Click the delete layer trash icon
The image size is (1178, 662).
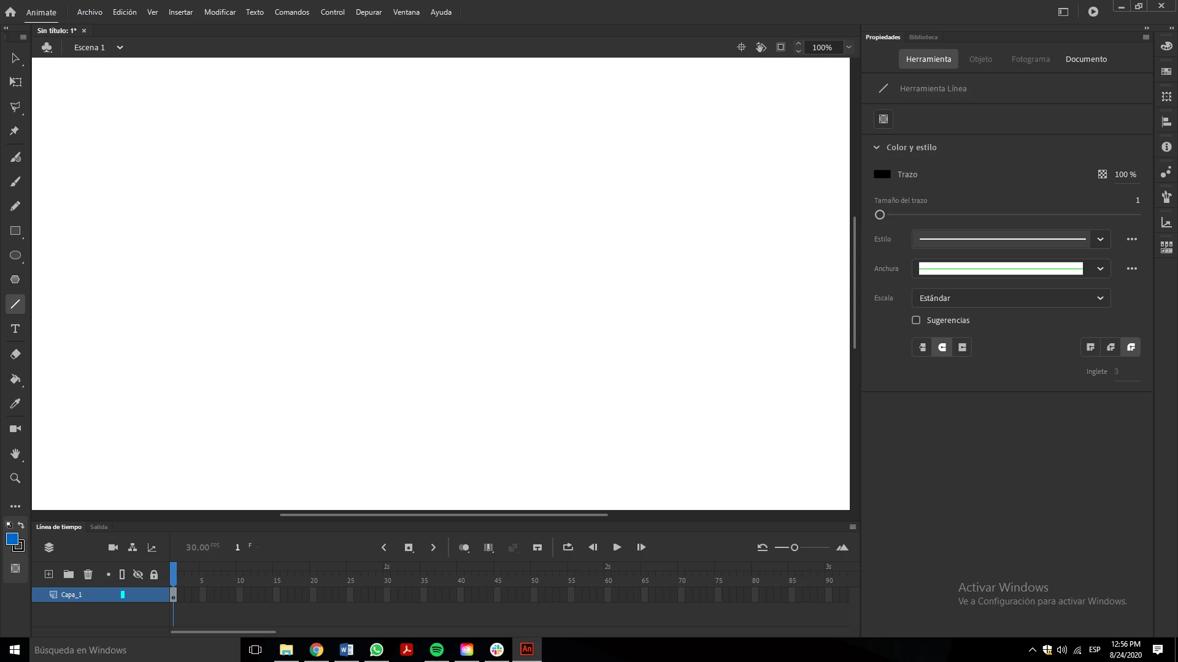(x=88, y=574)
